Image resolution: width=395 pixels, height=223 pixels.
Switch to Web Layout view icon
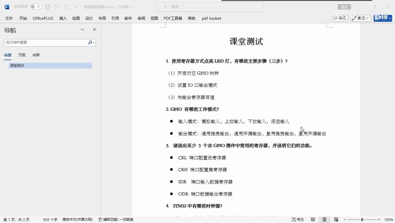(x=336, y=220)
